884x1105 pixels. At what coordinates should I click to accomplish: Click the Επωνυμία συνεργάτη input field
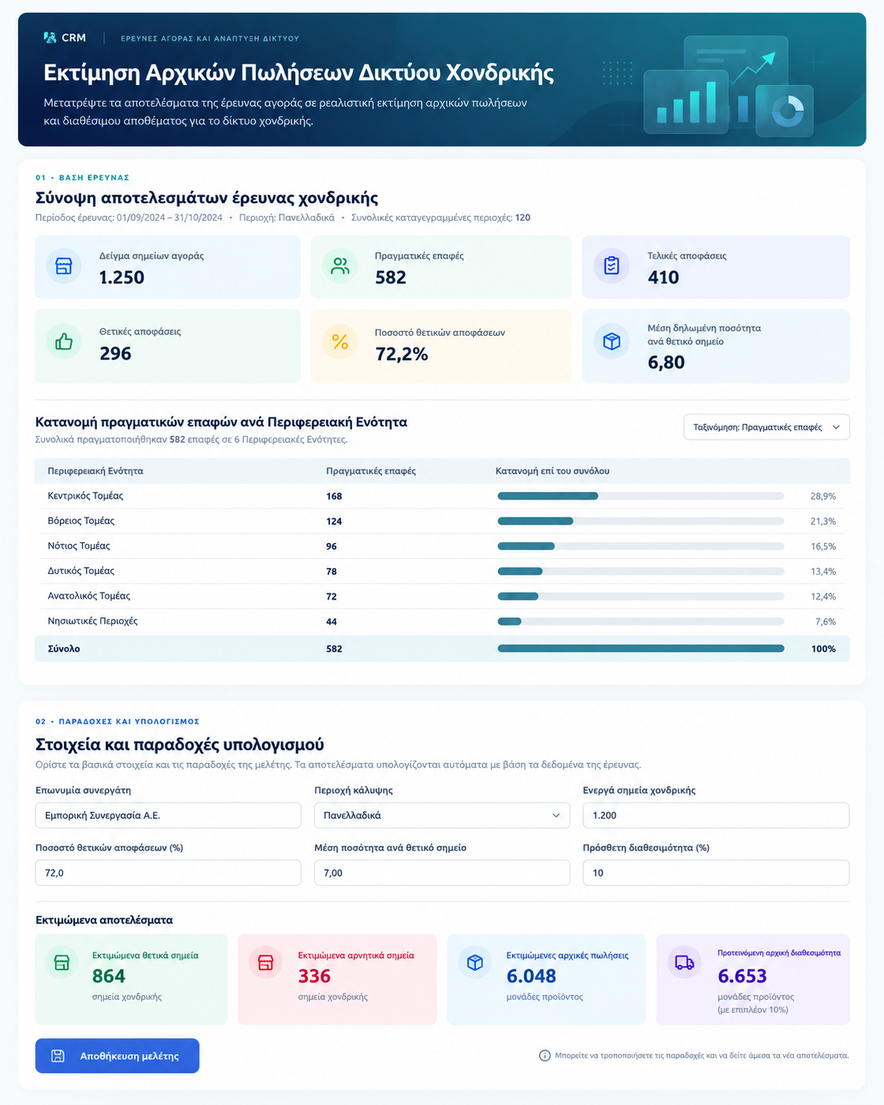(x=169, y=816)
